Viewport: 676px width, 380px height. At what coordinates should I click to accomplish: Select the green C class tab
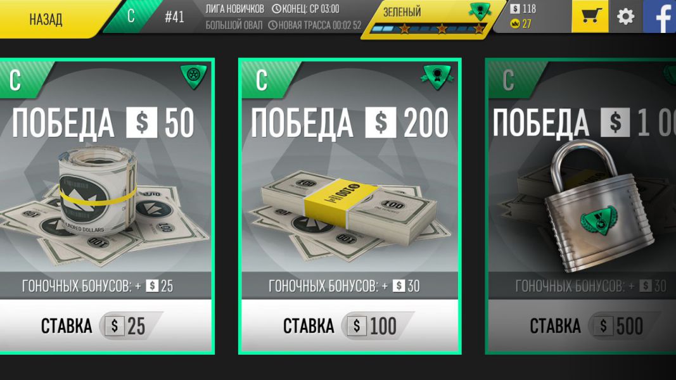[131, 16]
